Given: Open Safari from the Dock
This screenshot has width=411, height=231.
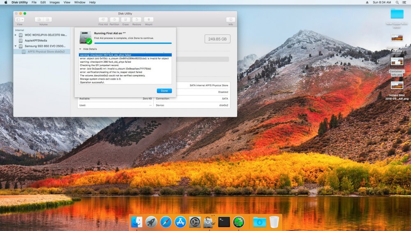Looking at the screenshot, I should pos(166,222).
